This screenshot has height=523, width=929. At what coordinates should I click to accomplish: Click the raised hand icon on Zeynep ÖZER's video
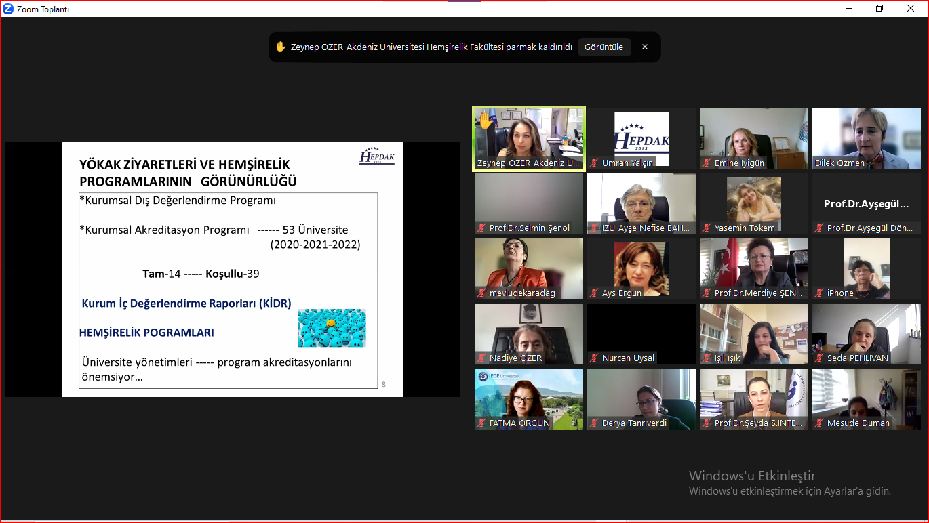(x=486, y=121)
